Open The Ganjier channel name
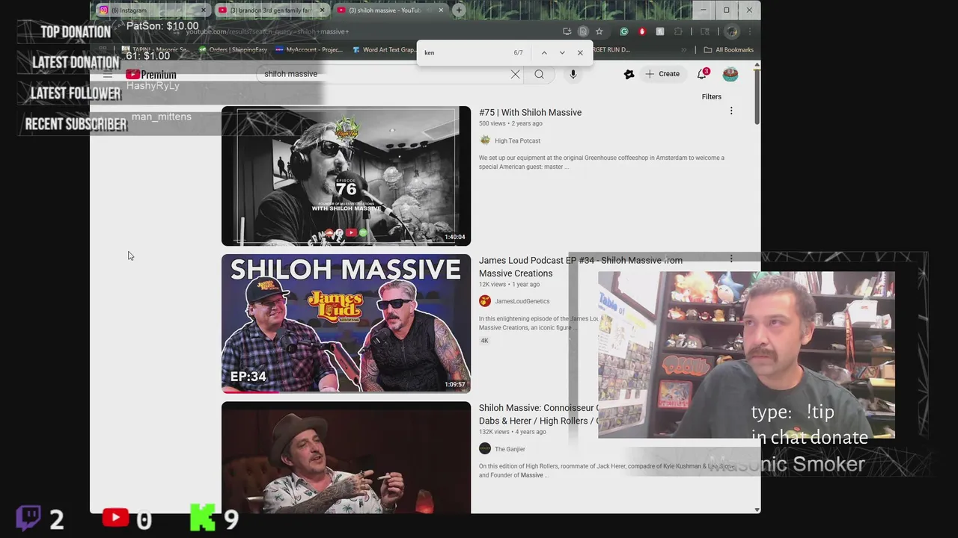This screenshot has width=958, height=538. [x=510, y=449]
